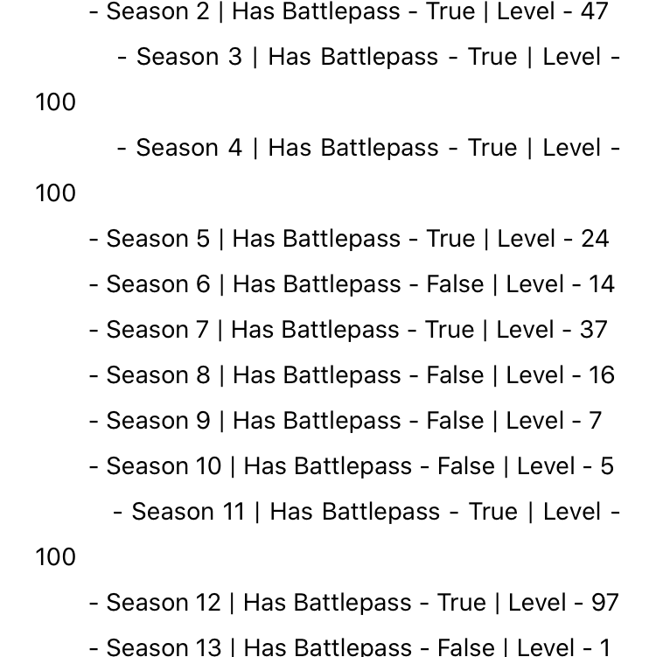656x657 pixels.
Task: Click the 100 under Season 3
Action: pos(55,101)
